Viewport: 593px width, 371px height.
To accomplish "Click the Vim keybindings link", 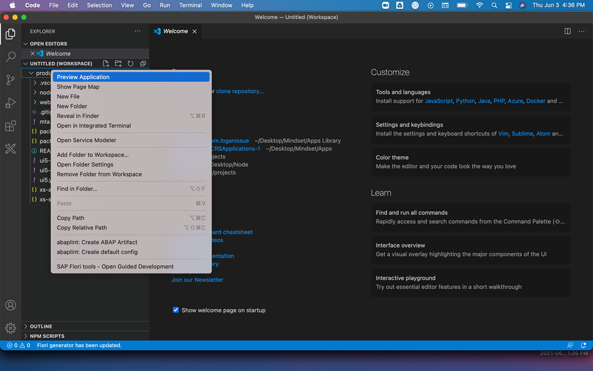I will pos(503,134).
